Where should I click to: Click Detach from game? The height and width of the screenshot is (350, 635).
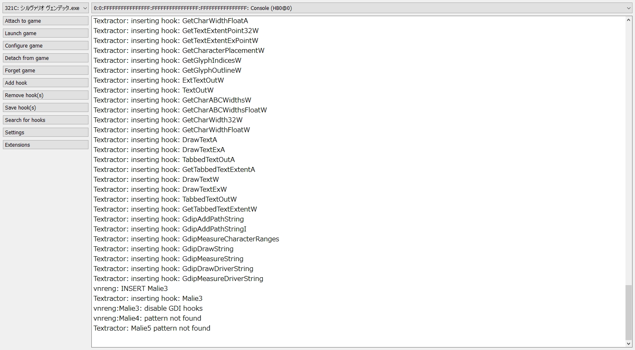[45, 58]
